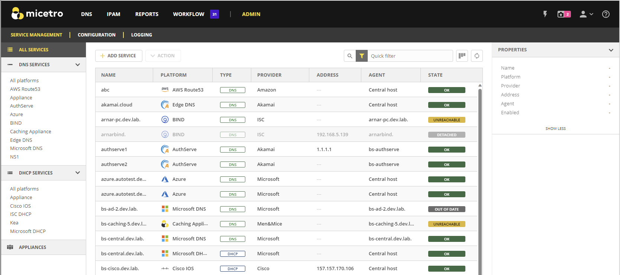This screenshot has width=620, height=275.
Task: Open the notifications icon with badge 2
Action: 564,14
